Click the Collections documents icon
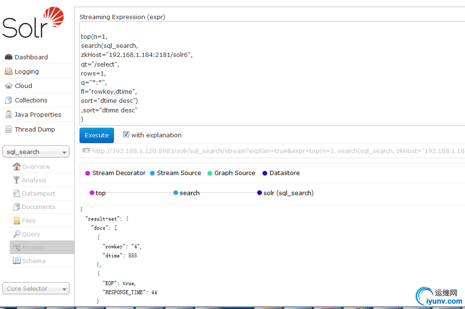465x309 pixels. pyautogui.click(x=9, y=100)
